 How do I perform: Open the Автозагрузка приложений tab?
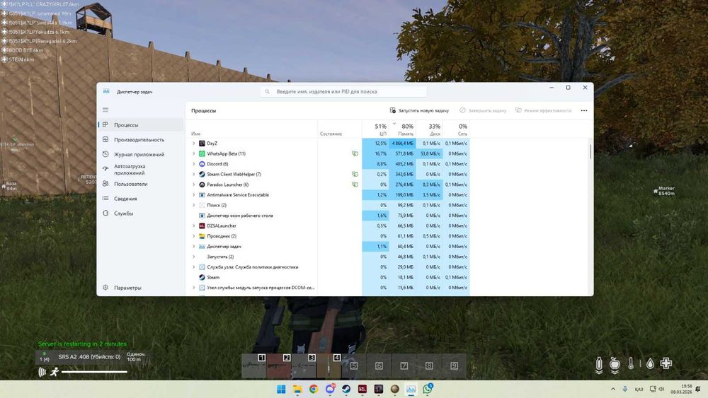point(141,170)
